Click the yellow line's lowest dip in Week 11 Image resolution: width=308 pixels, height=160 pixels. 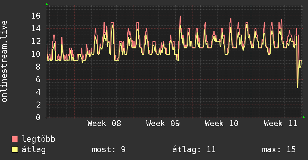(298, 87)
